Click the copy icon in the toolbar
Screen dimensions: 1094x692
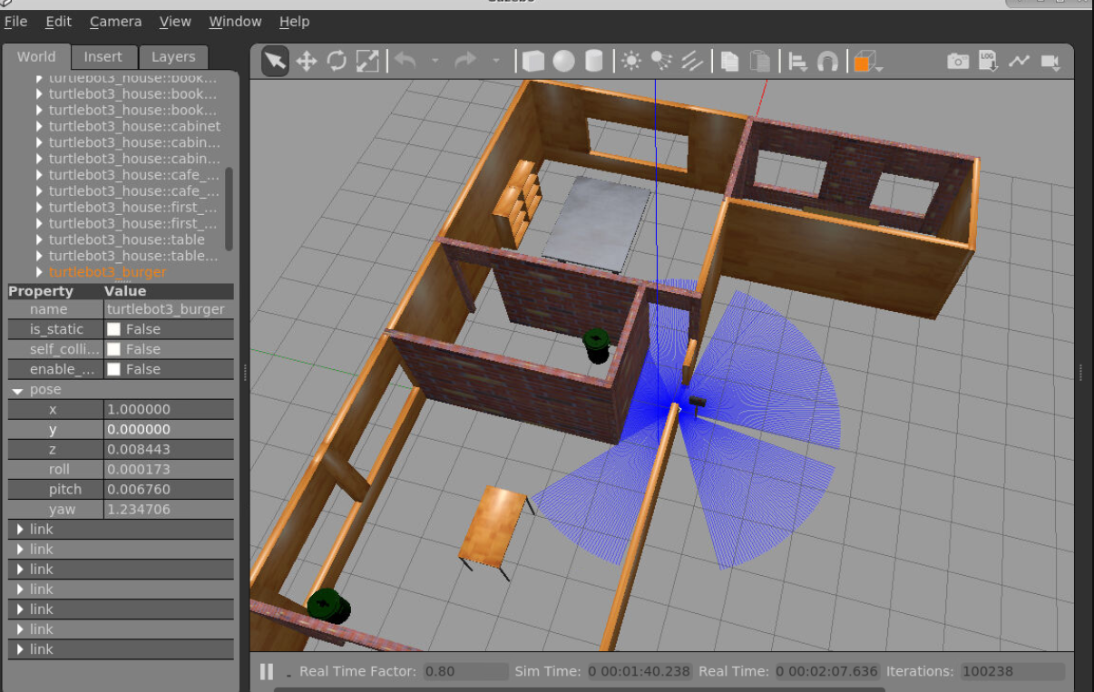click(x=730, y=61)
